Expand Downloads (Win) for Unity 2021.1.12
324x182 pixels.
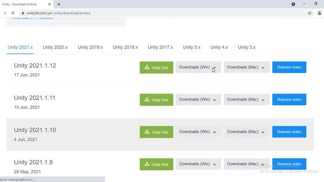(198, 67)
